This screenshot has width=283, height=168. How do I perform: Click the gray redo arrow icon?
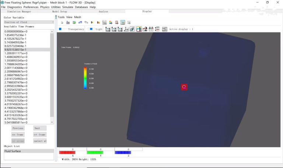coord(86,22)
